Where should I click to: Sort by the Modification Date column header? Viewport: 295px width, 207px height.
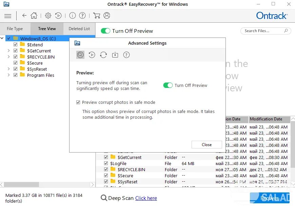pos(269,119)
